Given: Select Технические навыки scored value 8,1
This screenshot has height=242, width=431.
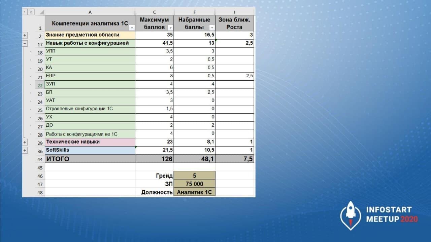Looking at the screenshot, I should click(195, 142).
